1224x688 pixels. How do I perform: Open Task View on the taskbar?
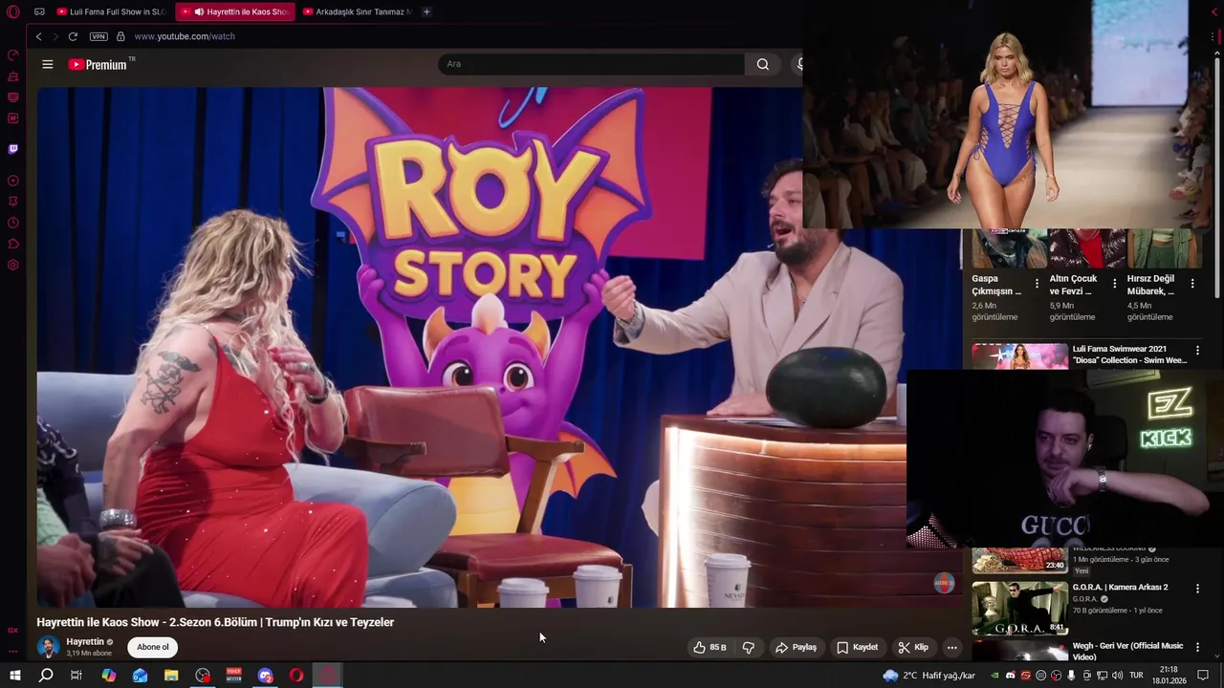(x=76, y=676)
